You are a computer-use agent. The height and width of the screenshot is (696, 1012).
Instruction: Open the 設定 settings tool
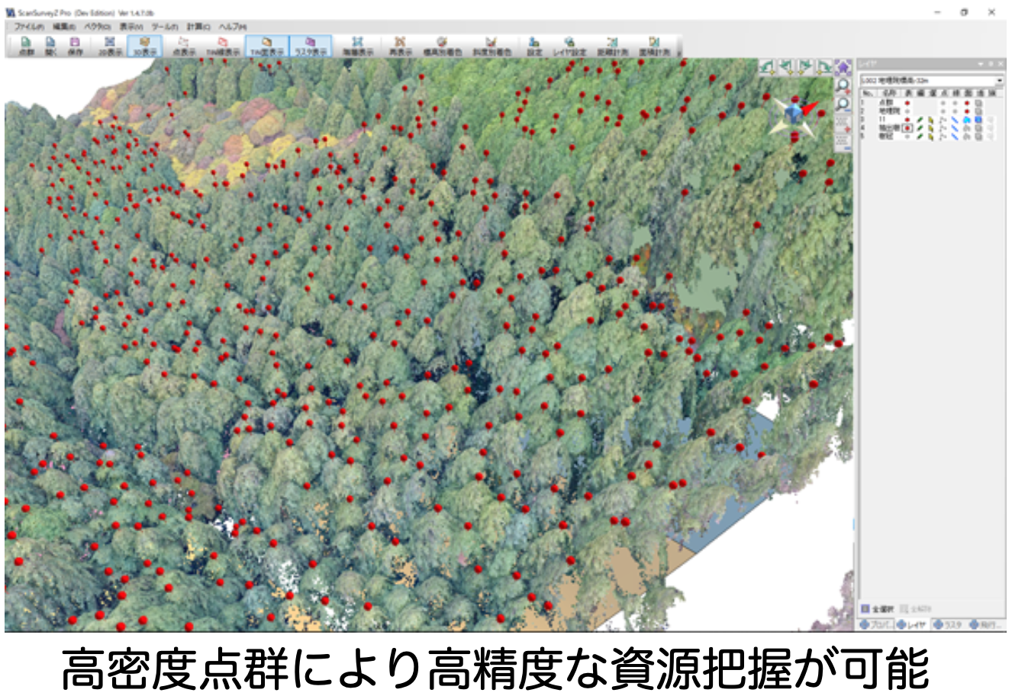tap(534, 46)
